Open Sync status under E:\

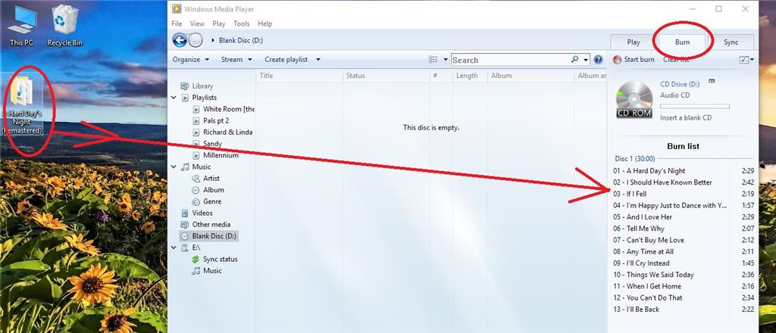[x=221, y=259]
